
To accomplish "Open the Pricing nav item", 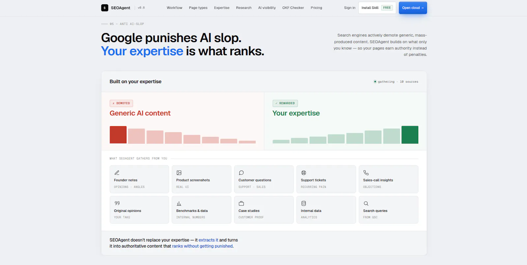I will pyautogui.click(x=316, y=8).
